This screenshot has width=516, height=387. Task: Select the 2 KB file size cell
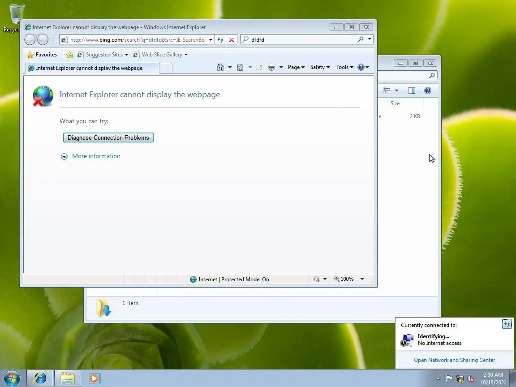click(x=415, y=116)
